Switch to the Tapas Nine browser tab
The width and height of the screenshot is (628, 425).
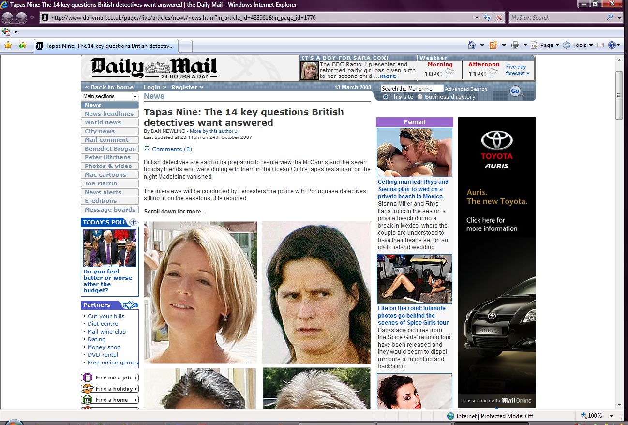106,46
